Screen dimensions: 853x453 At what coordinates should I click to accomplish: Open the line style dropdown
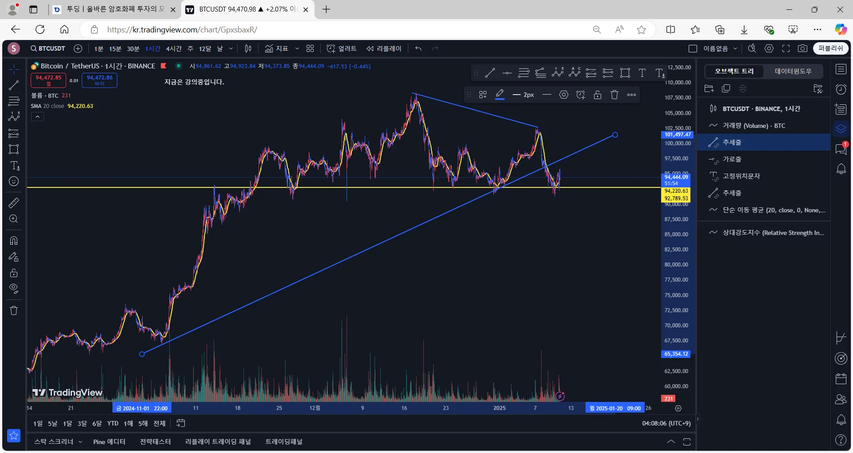pos(547,95)
